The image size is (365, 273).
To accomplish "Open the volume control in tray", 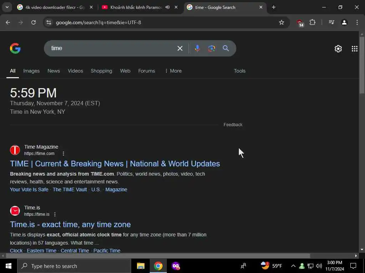I will point(319,266).
